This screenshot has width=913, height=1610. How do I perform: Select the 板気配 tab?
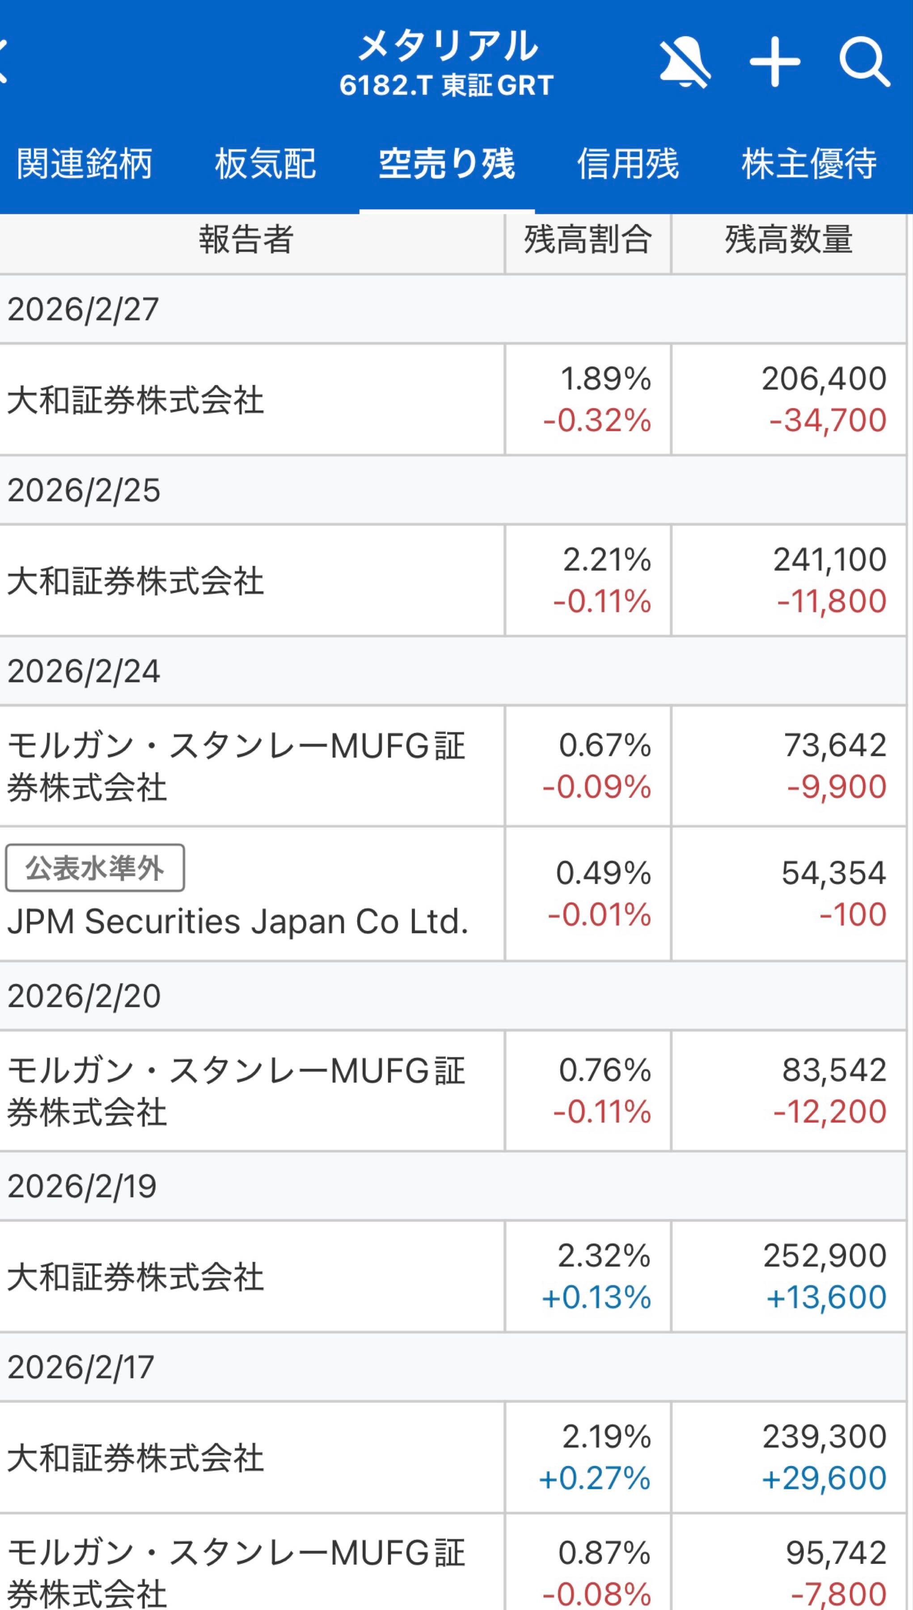(x=266, y=163)
